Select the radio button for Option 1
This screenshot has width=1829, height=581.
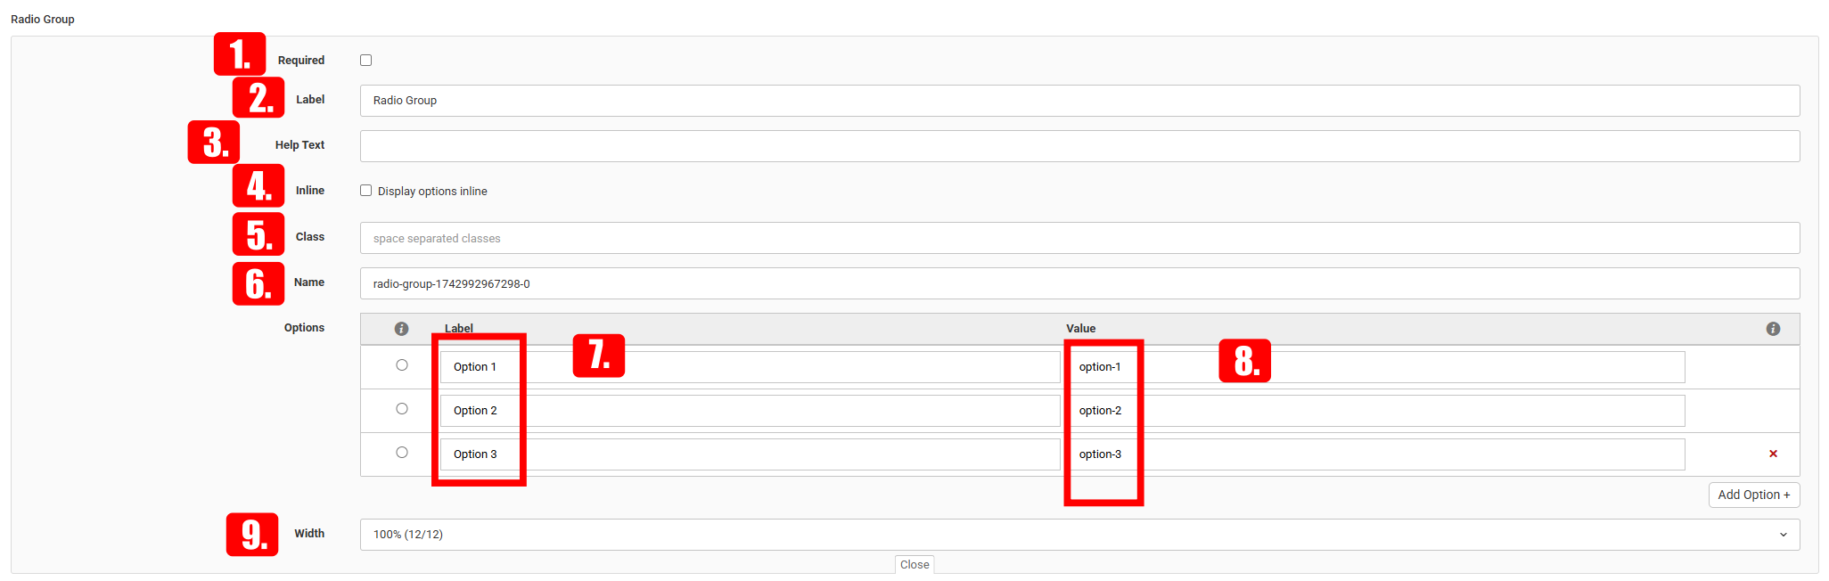coord(402,365)
